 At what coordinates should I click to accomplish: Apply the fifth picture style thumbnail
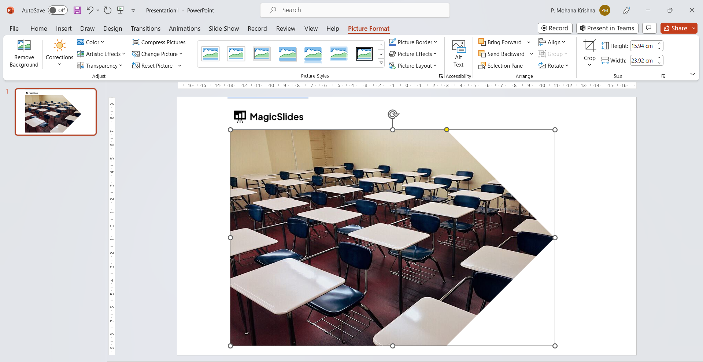click(x=313, y=54)
